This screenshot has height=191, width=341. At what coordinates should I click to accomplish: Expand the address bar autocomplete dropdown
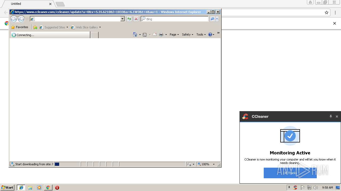[123, 19]
